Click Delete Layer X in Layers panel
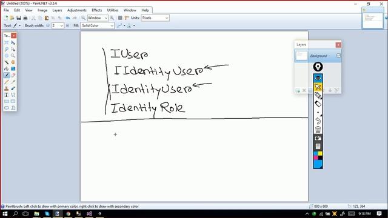Screen dimensions: 388x218 click(304, 90)
